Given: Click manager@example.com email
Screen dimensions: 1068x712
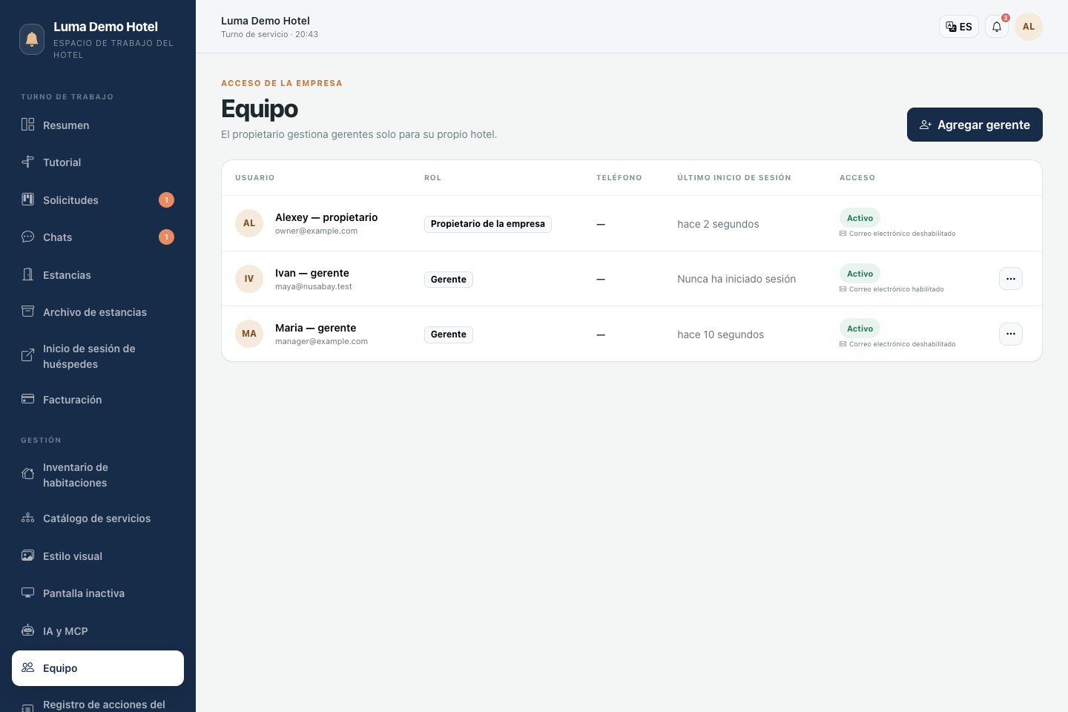Looking at the screenshot, I should coord(321,341).
